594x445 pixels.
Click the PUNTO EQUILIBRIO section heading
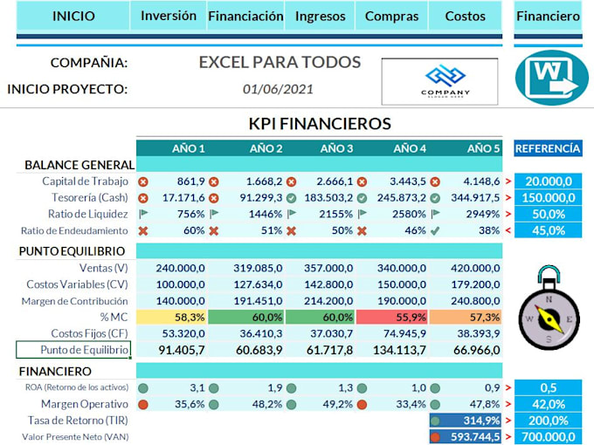pos(72,251)
